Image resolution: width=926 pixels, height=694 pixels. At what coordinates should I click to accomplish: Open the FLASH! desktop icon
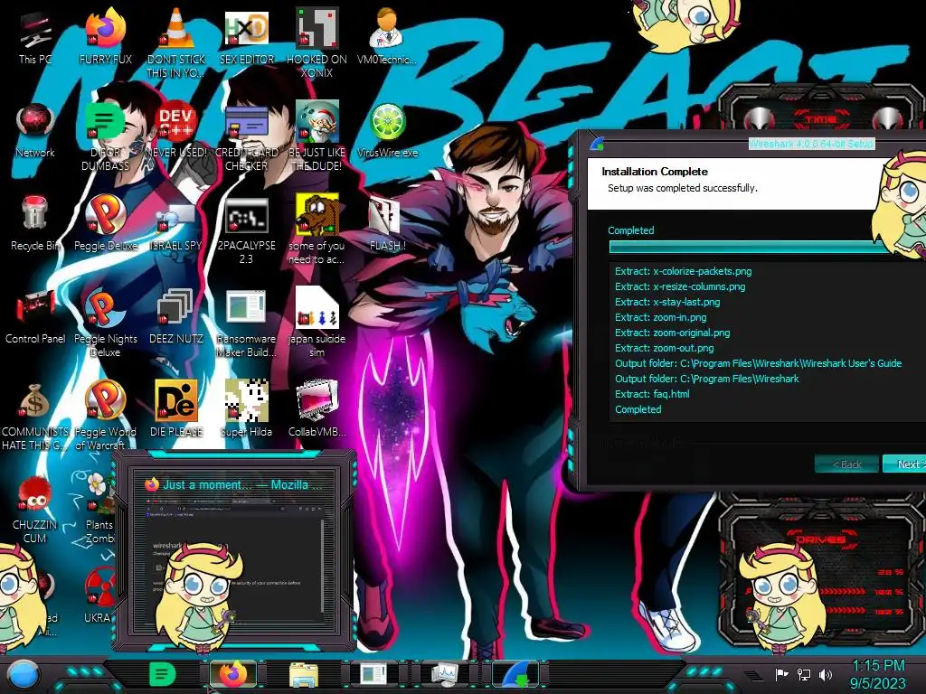point(387,224)
